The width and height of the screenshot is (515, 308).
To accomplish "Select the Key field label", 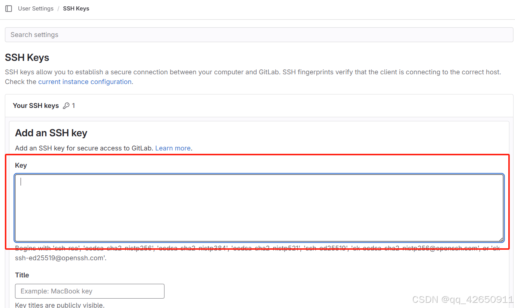I will tap(21, 165).
